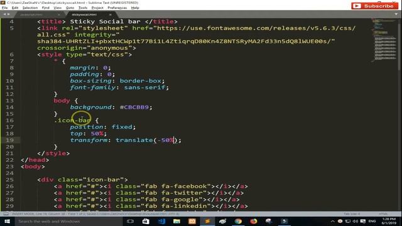
Task: Go to next tab with right arrow
Action: pos(9,14)
